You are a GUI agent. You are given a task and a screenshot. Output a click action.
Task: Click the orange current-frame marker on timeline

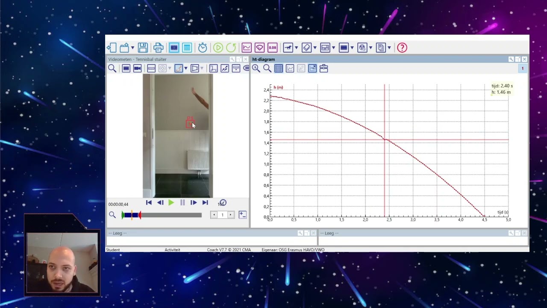[132, 215]
